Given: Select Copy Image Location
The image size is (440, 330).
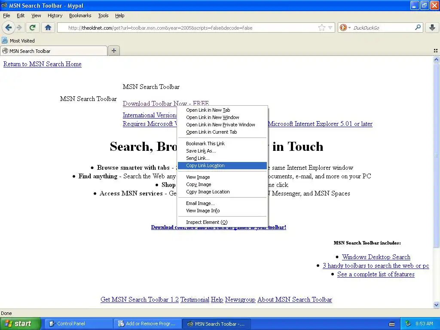Looking at the screenshot, I should (222, 192).
